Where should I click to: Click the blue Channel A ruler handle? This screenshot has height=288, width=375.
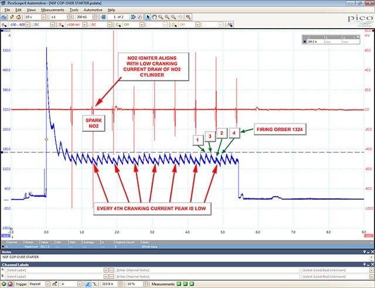point(2,152)
